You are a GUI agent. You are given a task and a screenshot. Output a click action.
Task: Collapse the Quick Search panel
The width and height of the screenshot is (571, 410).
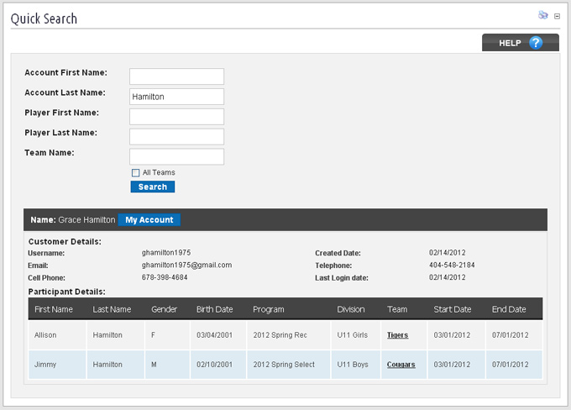click(557, 16)
